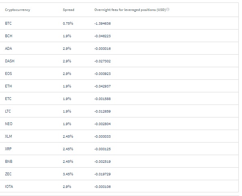
Task: Select the ETH cryptocurrency row
Action: pos(119,86)
